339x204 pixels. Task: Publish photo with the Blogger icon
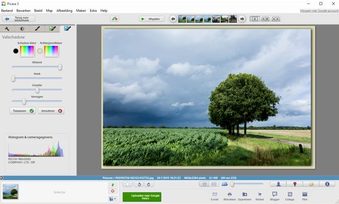tap(275, 196)
